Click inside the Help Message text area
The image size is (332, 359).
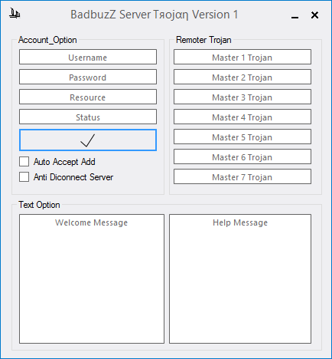(240, 279)
